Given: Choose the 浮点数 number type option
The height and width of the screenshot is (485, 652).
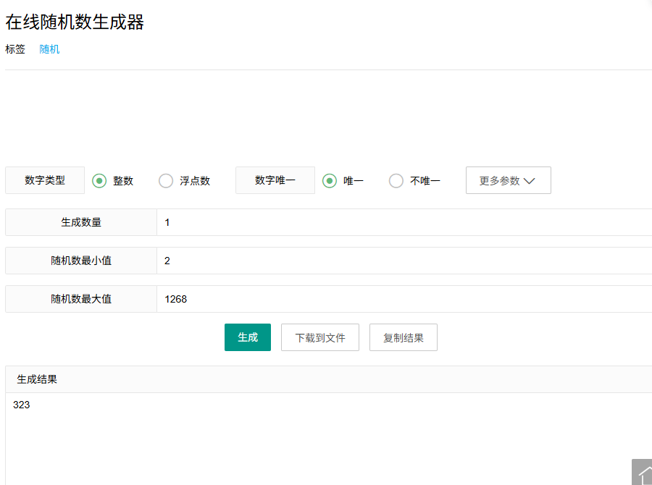Looking at the screenshot, I should click(x=166, y=181).
